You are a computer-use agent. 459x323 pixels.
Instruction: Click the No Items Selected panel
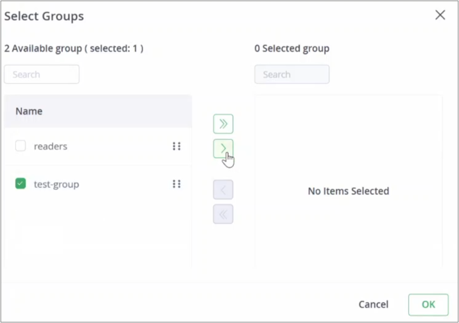348,190
